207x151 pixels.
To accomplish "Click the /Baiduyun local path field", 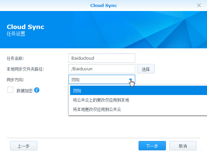I will [x=101, y=69].
